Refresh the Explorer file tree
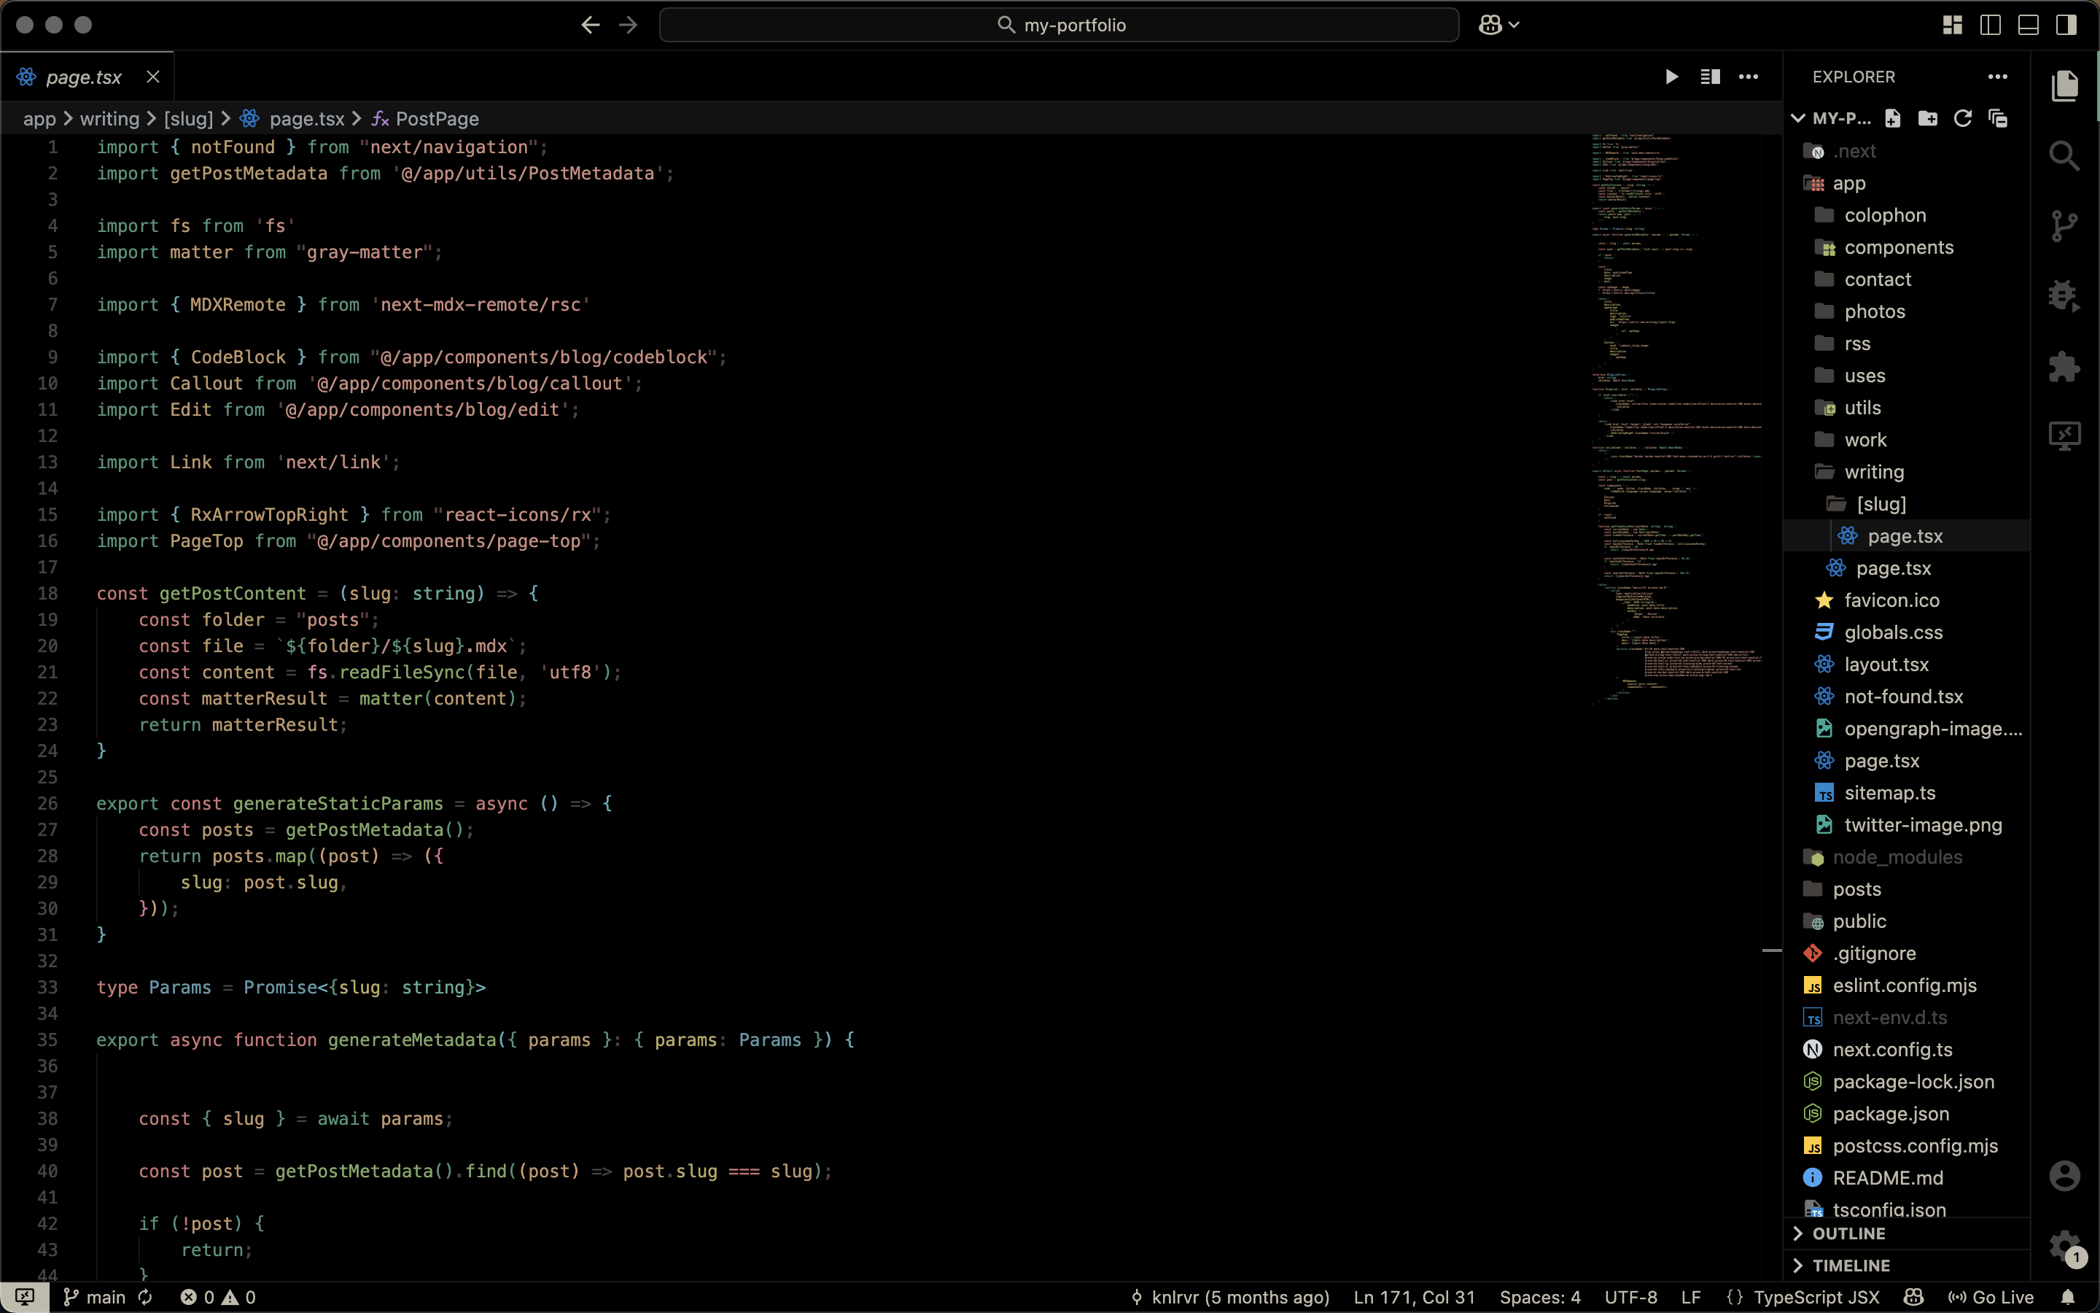Image resolution: width=2100 pixels, height=1313 pixels. [x=1962, y=118]
